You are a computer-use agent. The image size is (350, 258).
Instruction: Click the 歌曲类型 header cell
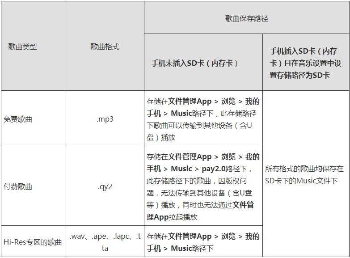[34, 46]
